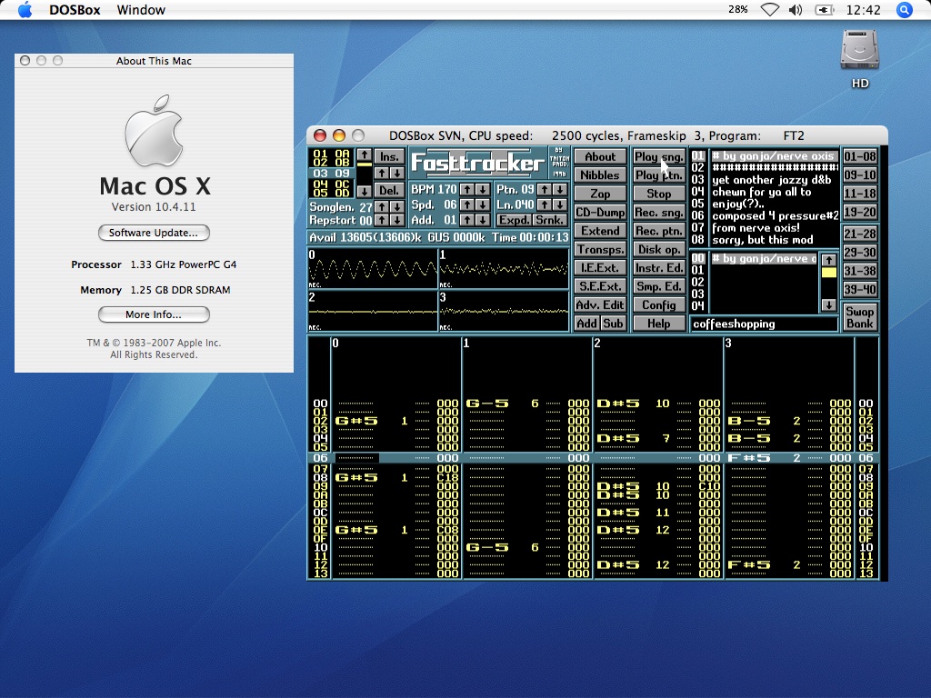Image resolution: width=931 pixels, height=698 pixels.
Task: Click the yellow sample list scrollbar thumb
Action: [828, 273]
